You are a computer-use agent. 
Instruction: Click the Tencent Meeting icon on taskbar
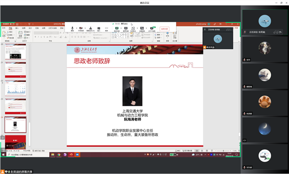tap(77, 155)
